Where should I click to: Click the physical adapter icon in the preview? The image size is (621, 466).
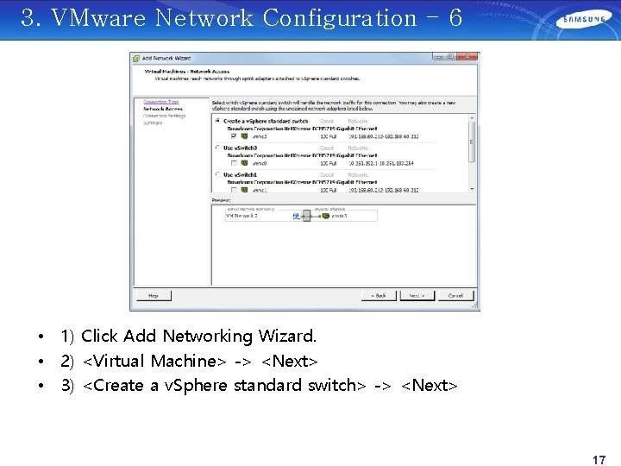[325, 216]
